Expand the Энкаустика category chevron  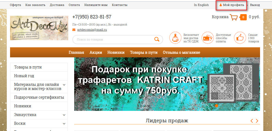click(64, 115)
